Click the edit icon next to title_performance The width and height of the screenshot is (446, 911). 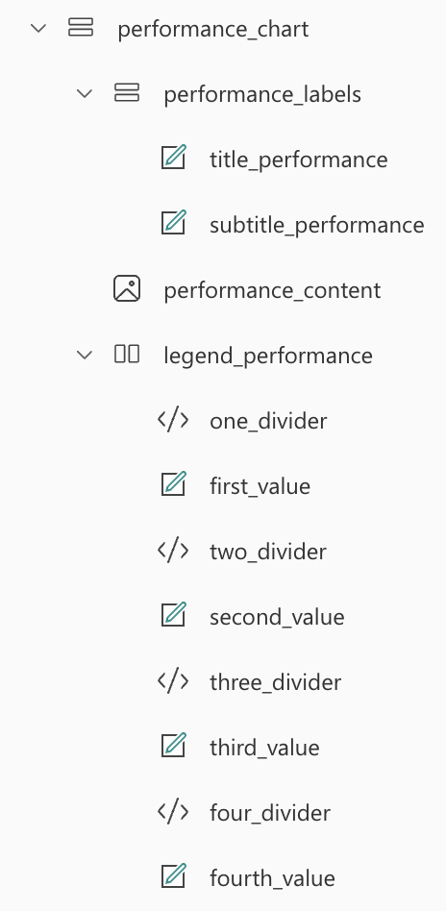pyautogui.click(x=173, y=158)
